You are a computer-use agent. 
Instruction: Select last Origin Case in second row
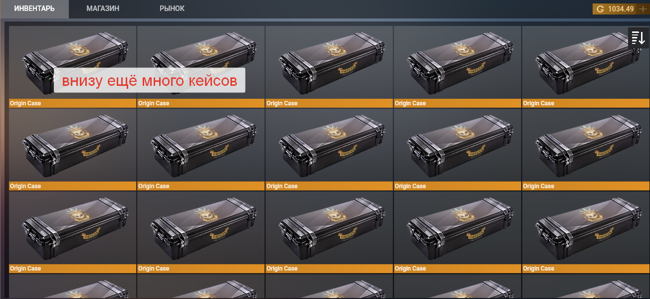click(x=585, y=149)
